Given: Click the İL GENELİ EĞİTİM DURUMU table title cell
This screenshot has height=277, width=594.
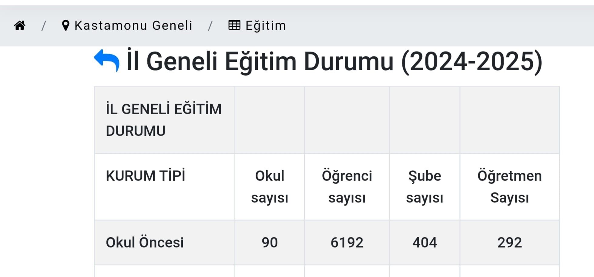Looking at the screenshot, I should (164, 120).
